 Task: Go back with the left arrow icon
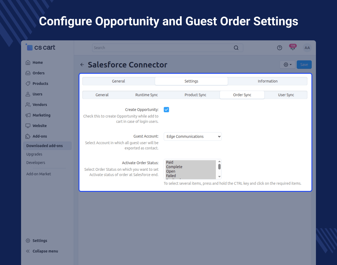pos(82,64)
